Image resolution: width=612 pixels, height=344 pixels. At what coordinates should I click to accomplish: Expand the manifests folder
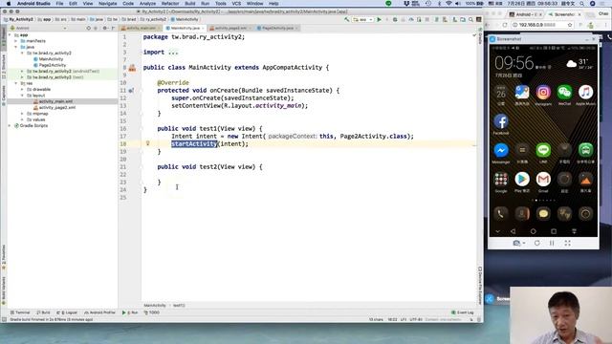(16, 41)
